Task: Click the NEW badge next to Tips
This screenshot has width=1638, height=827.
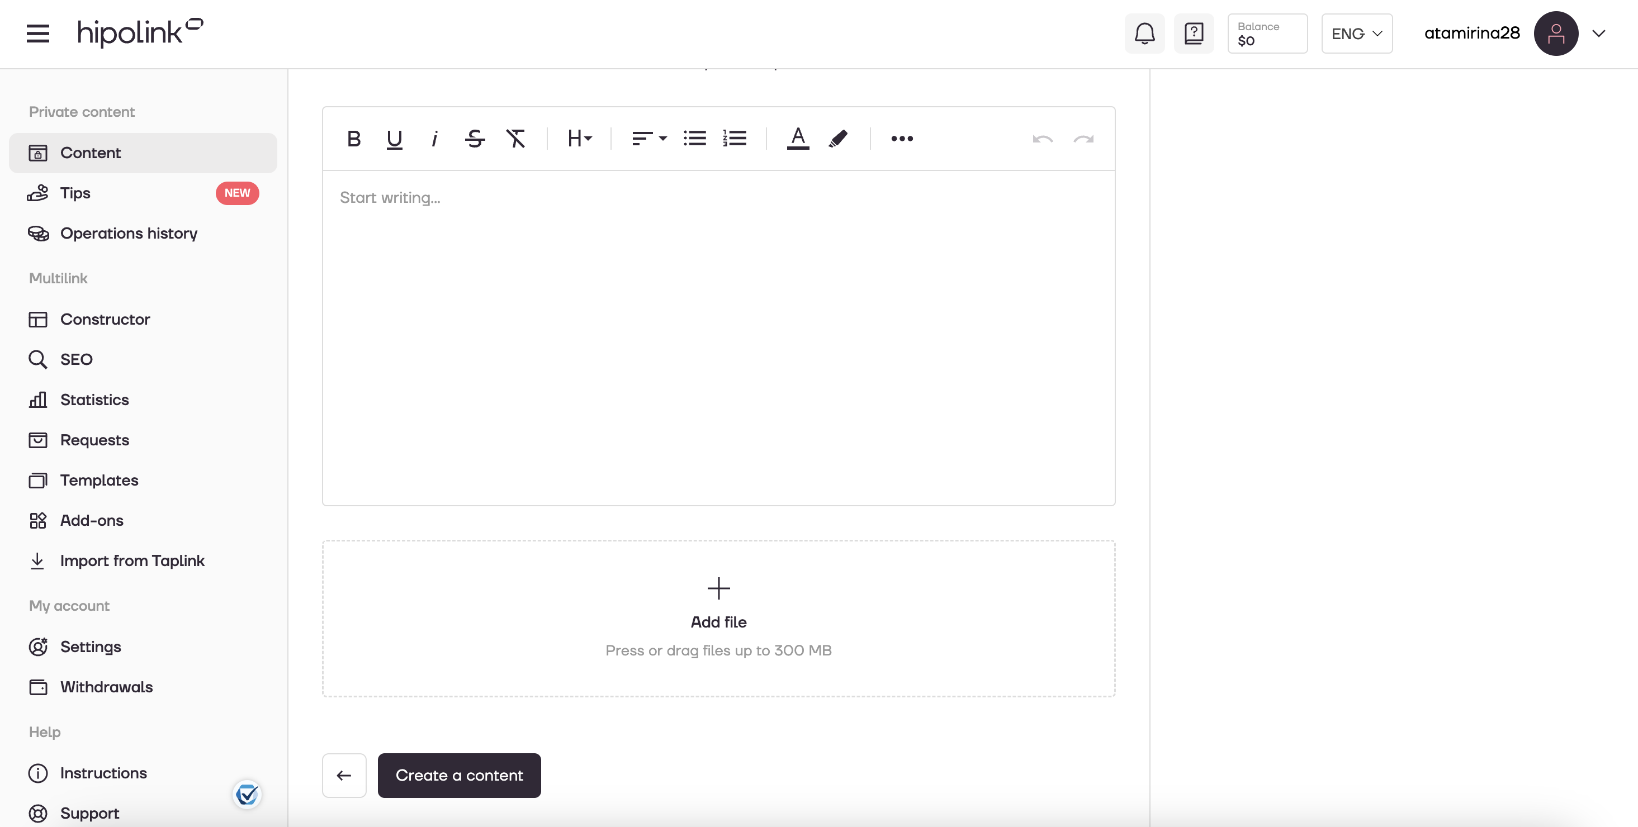Action: [x=237, y=193]
